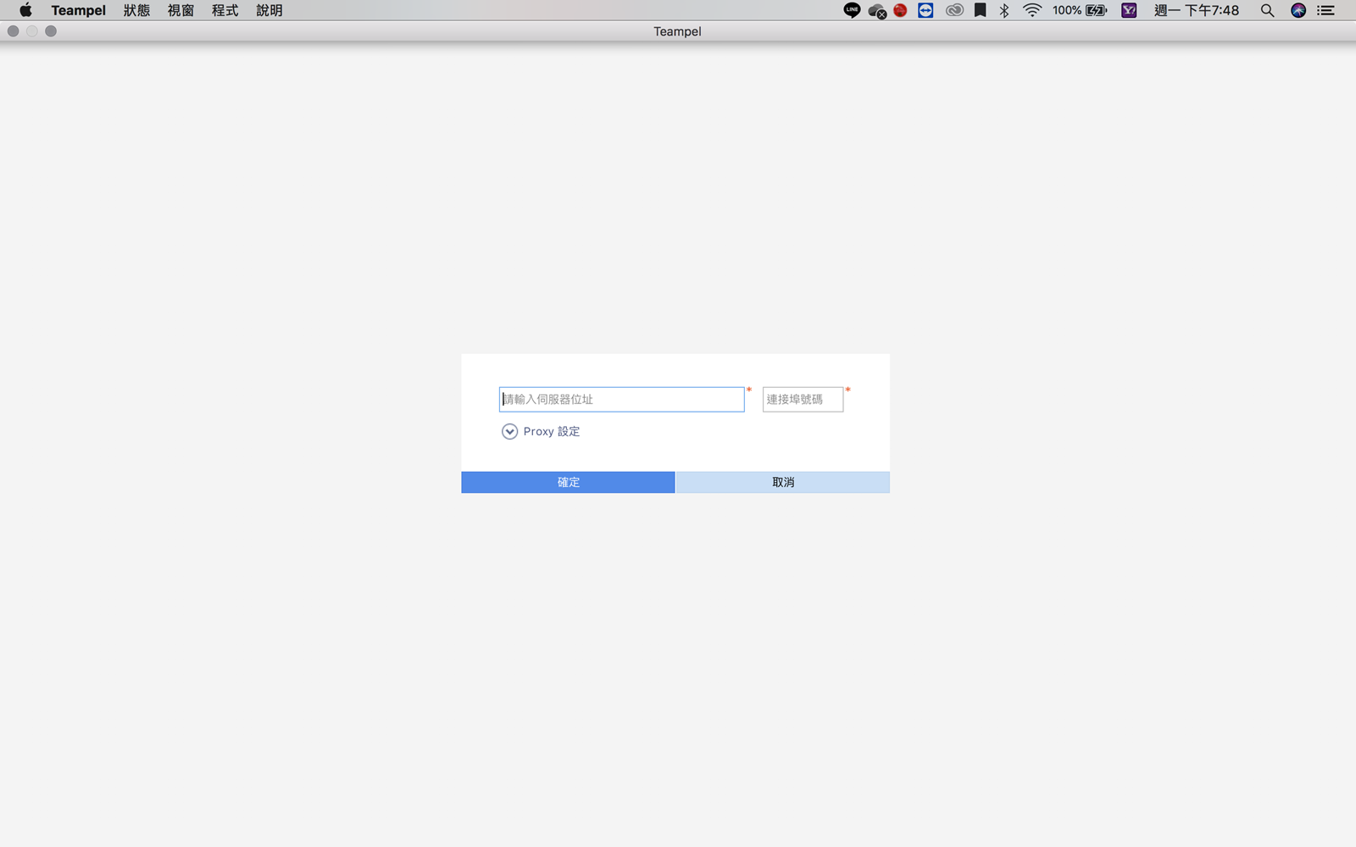Click the 取消 button
Viewport: 1356px width, 847px height.
782,482
